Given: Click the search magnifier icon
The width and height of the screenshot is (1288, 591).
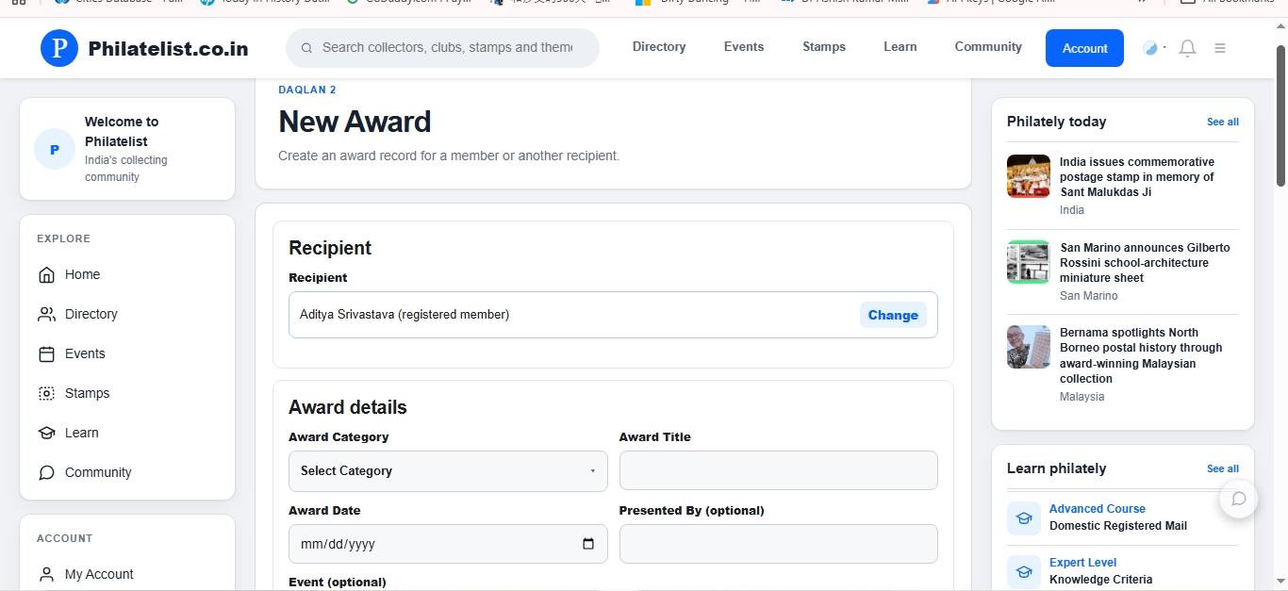Looking at the screenshot, I should (x=306, y=47).
